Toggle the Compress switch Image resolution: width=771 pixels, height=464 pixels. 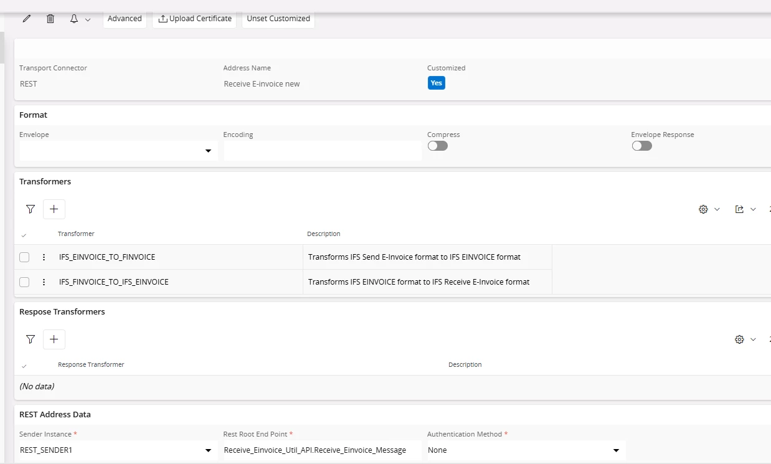tap(438, 146)
